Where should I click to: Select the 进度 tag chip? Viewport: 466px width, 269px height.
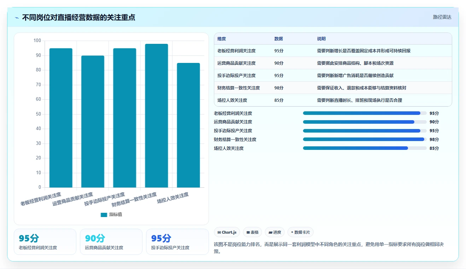click(275, 232)
